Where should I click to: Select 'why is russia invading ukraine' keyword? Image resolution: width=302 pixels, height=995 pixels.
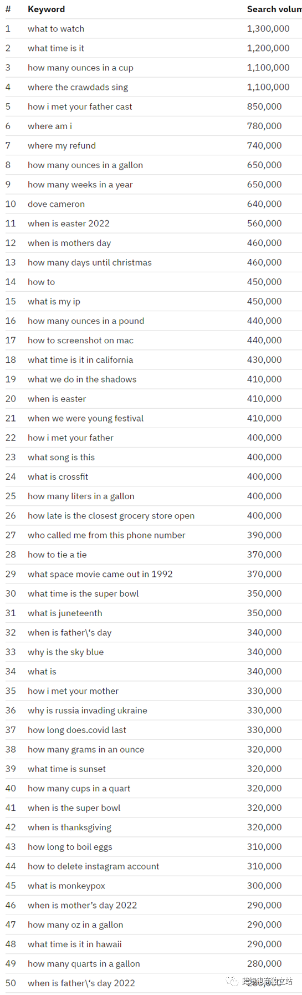click(x=88, y=710)
